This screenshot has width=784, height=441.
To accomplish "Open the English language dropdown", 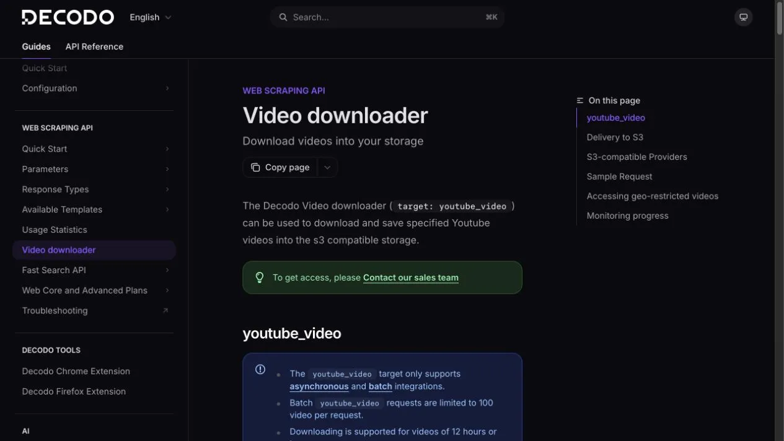I will point(151,17).
